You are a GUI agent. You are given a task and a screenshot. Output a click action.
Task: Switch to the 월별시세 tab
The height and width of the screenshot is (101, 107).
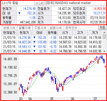56,28
